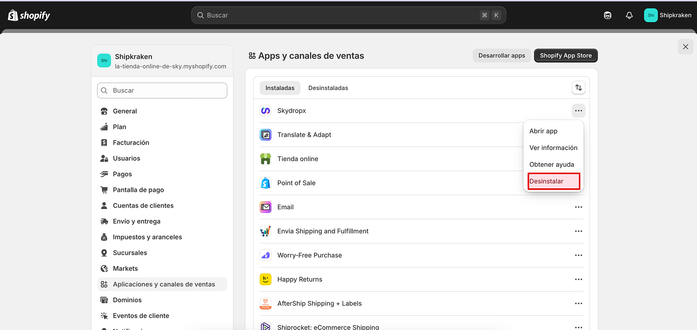Choose Abrir app from the menu

tap(553, 131)
